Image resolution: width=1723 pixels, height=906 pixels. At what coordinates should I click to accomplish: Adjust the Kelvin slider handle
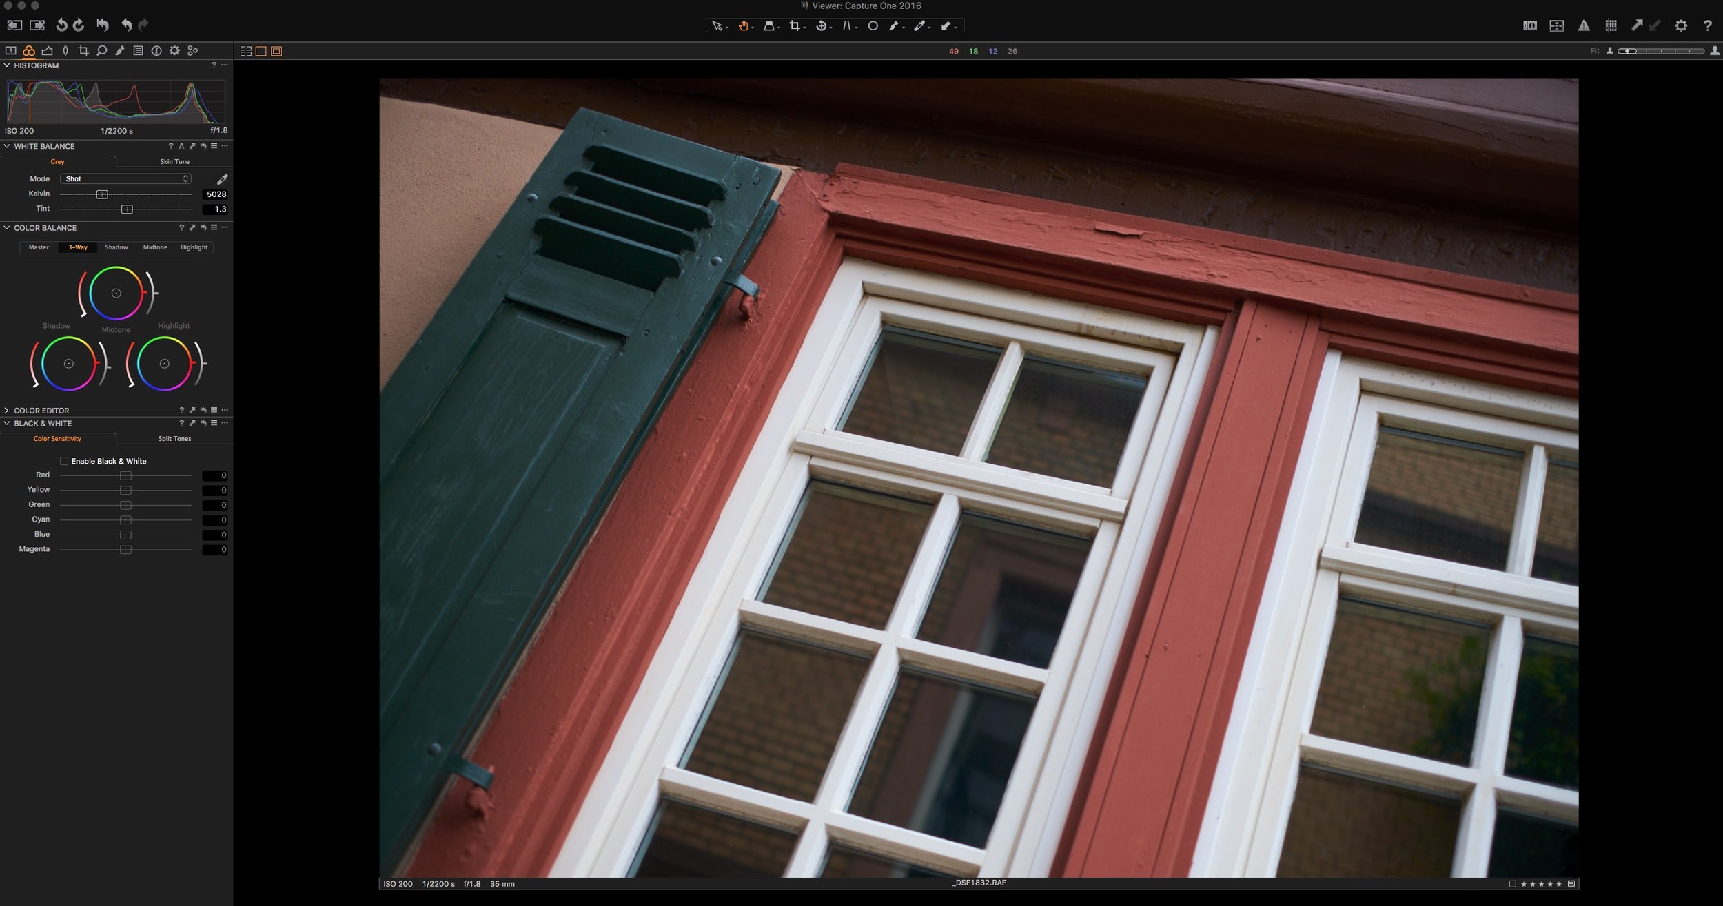102,194
